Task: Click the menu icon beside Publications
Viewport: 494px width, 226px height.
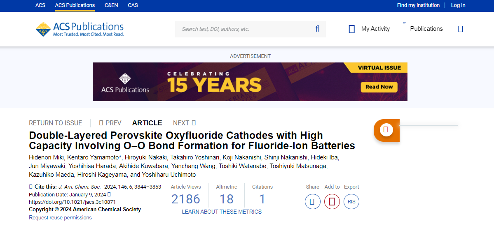Action: (461, 29)
